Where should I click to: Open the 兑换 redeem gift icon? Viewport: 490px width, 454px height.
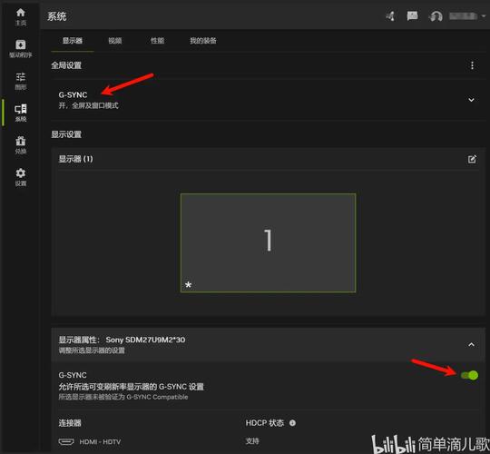point(21,144)
